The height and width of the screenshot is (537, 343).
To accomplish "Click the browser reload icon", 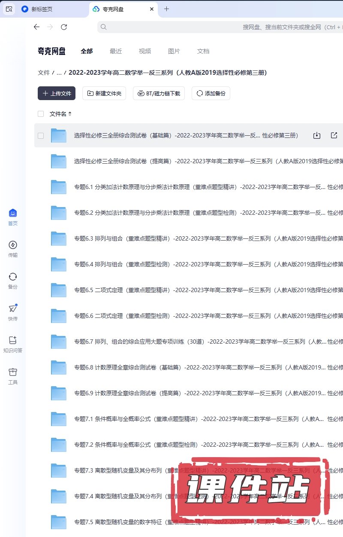I will click(x=64, y=27).
